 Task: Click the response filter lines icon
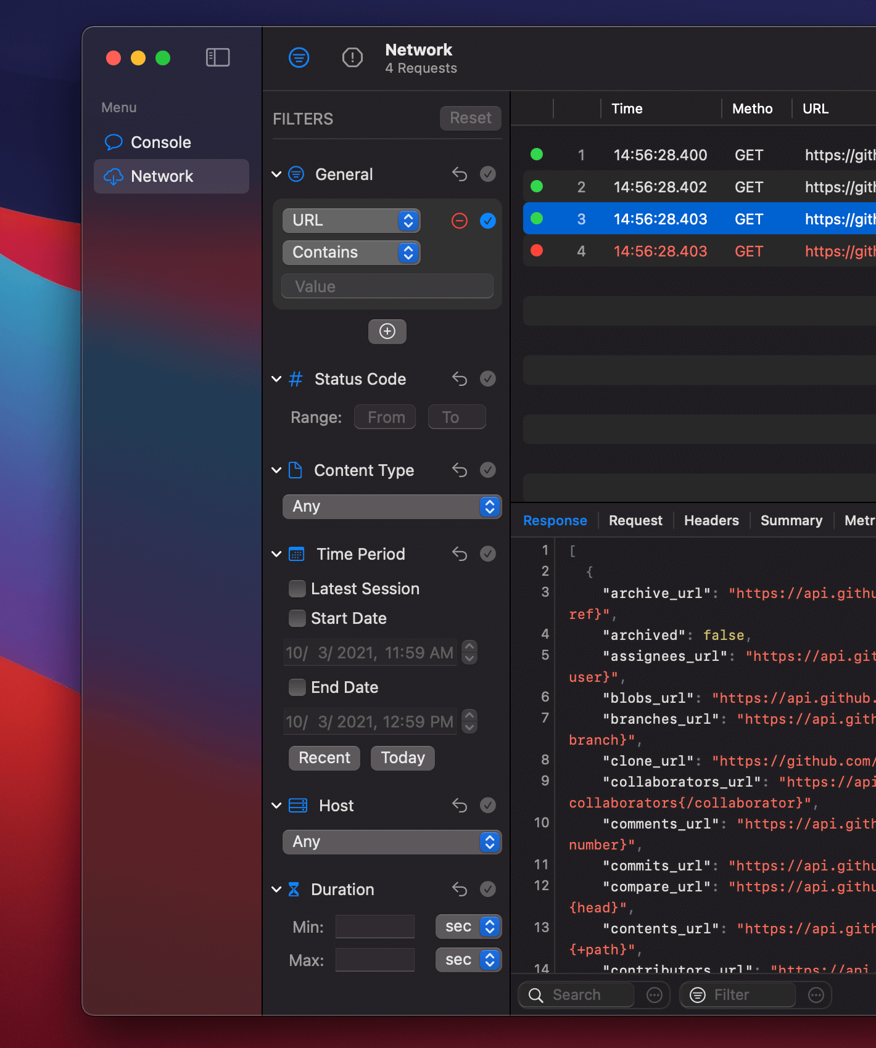tap(698, 995)
